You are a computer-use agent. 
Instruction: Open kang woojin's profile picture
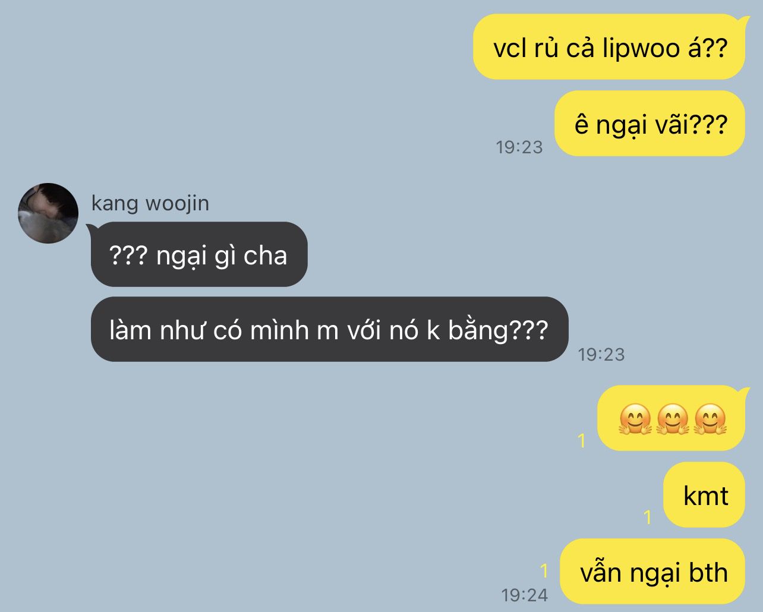(x=48, y=213)
